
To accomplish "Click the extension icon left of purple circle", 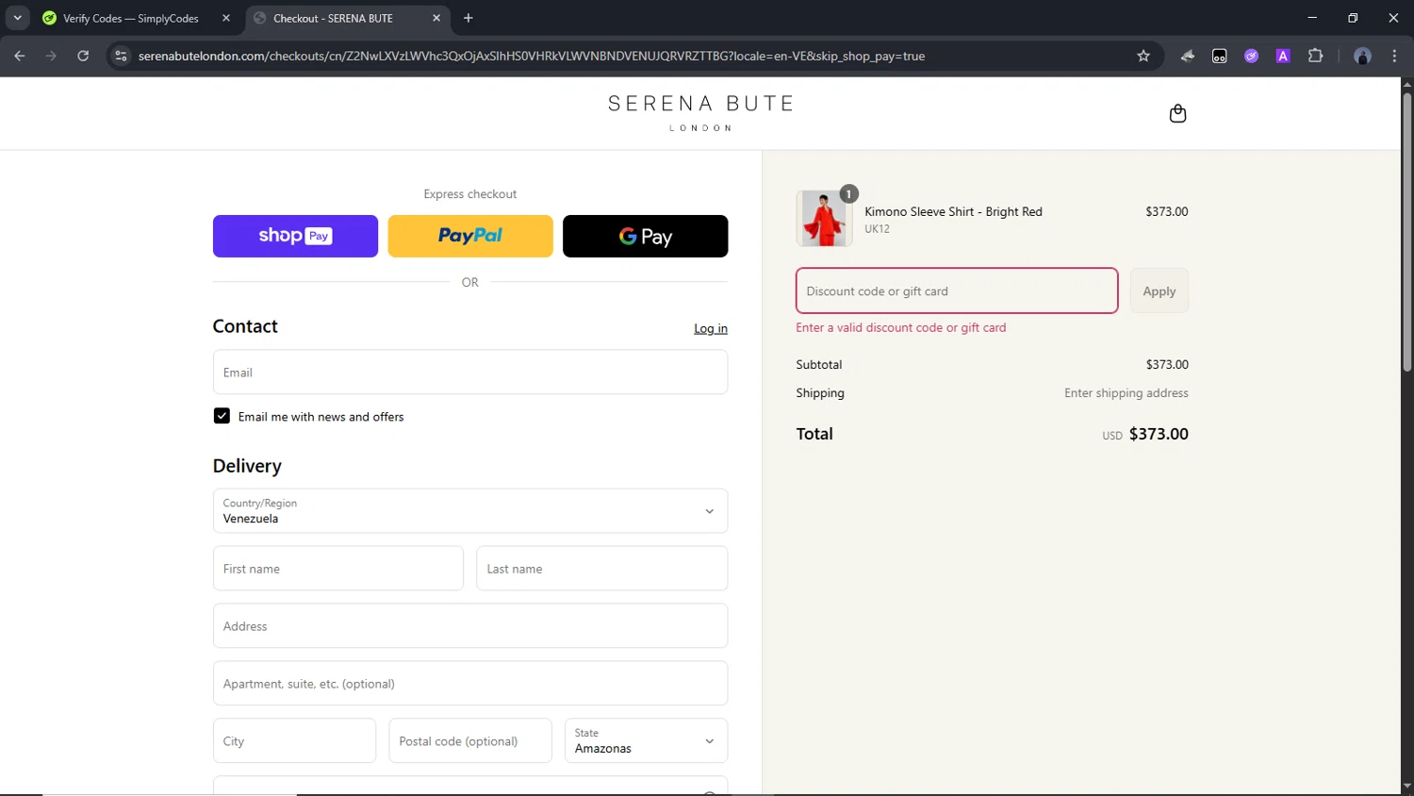I will pyautogui.click(x=1219, y=56).
